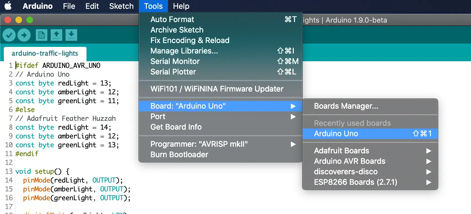Screen dimensions: 471x214
Task: Open the Help menu
Action: 181,6
